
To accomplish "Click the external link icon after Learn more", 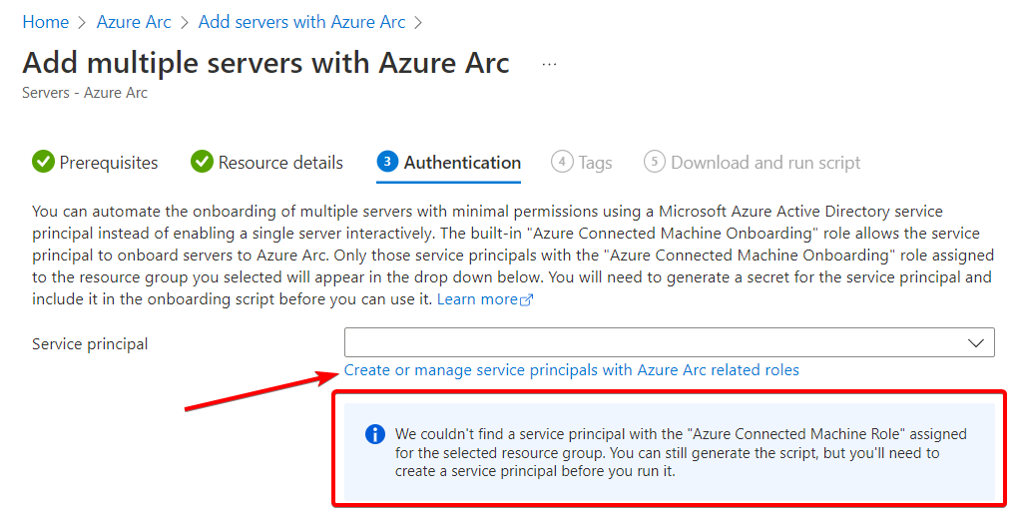I will [x=527, y=300].
